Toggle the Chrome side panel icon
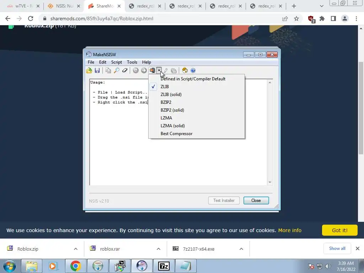This screenshot has width=364, height=273. (333, 18)
